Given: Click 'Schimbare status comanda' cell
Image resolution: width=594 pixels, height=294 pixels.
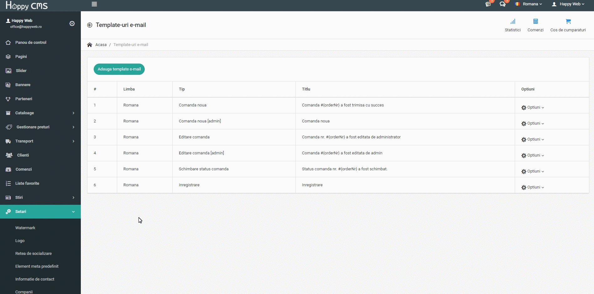Looking at the screenshot, I should click(x=204, y=169).
